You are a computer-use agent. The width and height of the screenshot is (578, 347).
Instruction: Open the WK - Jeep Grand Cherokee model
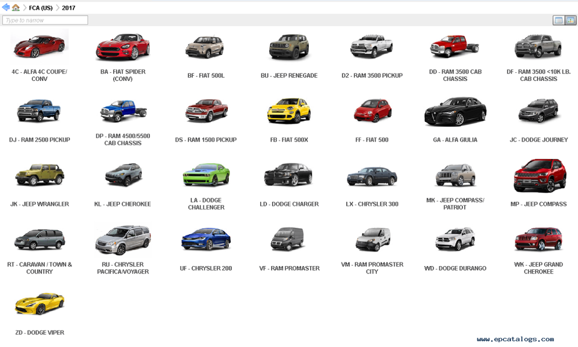click(x=538, y=239)
